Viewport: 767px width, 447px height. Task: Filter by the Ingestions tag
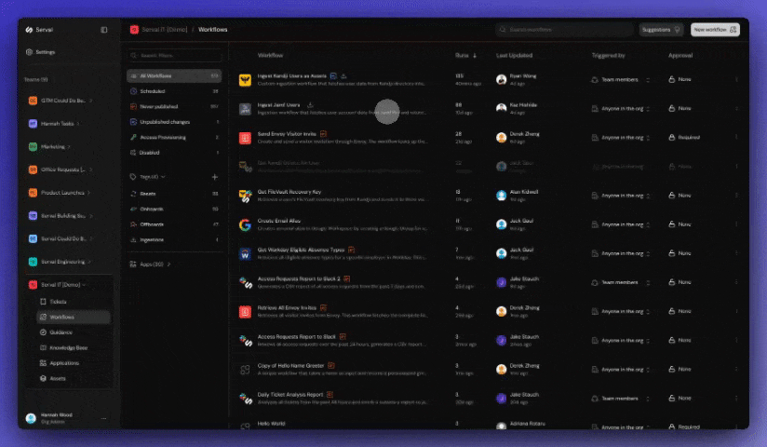pos(174,240)
